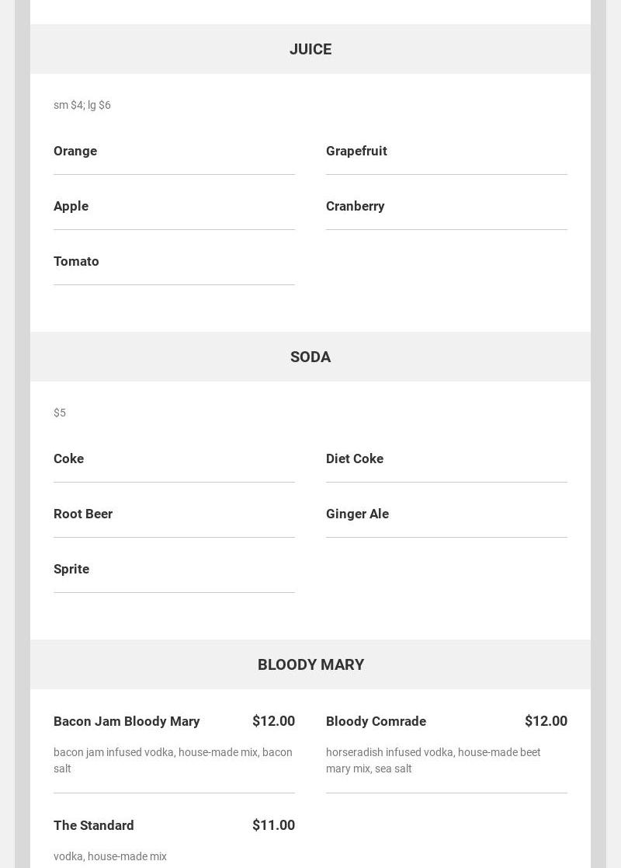Click the SODA section header

[310, 357]
